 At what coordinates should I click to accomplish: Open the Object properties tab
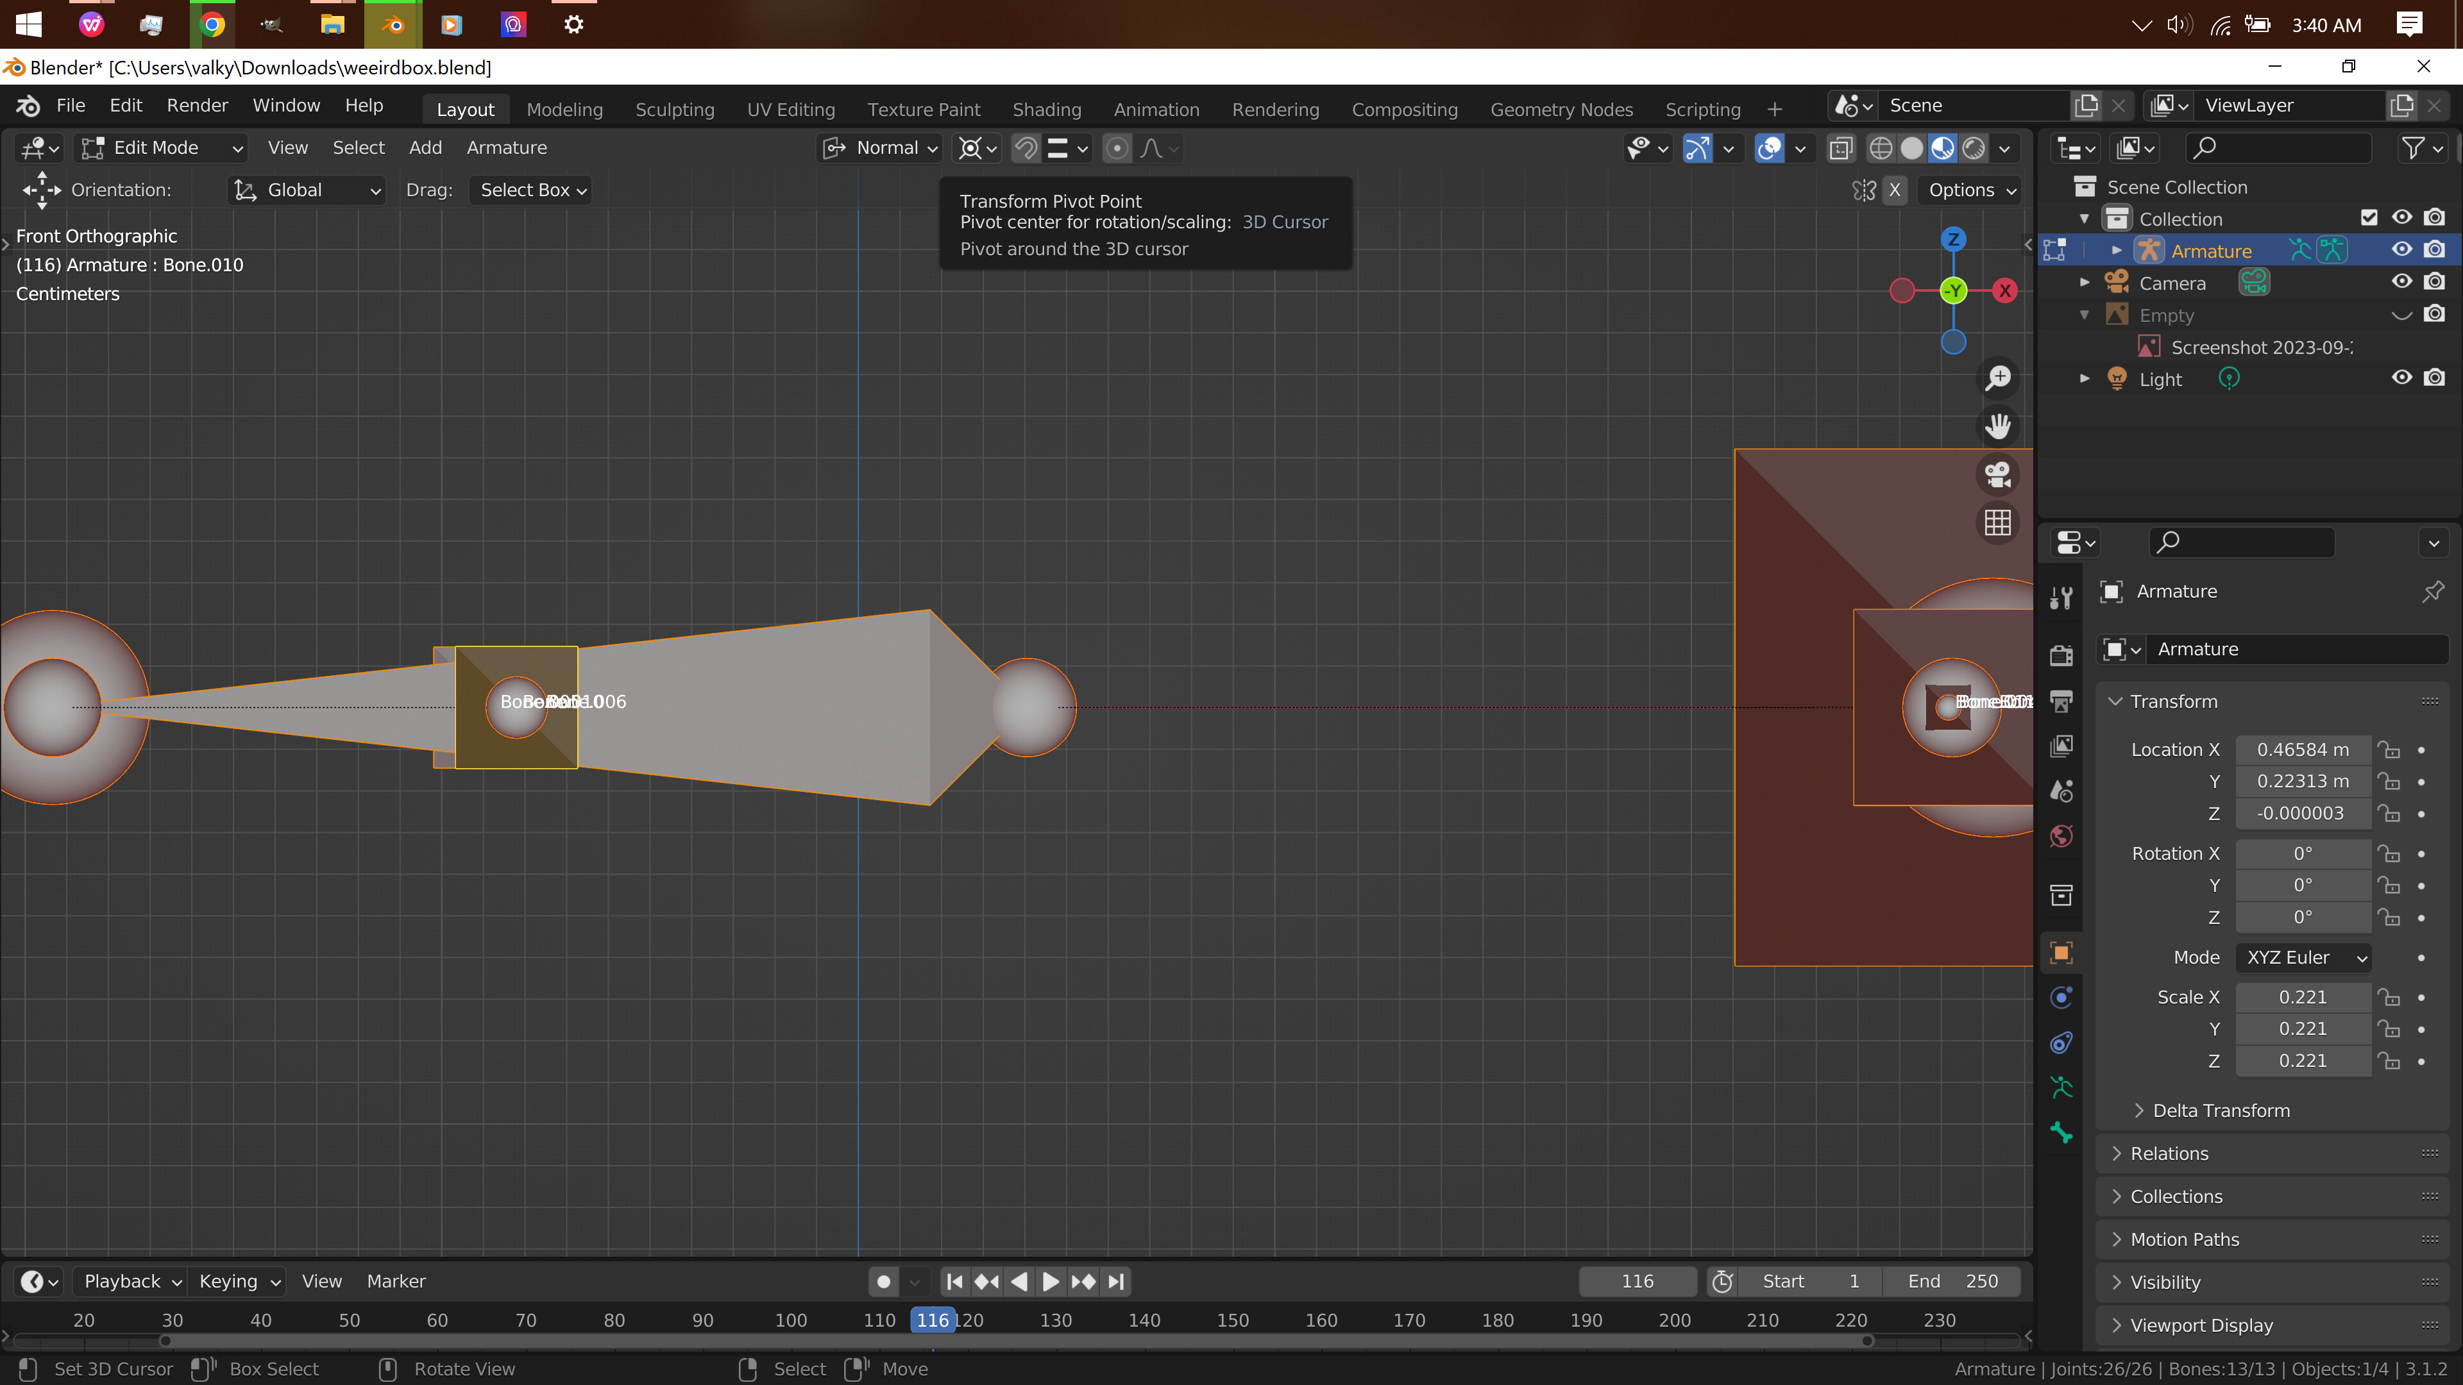coord(2061,952)
